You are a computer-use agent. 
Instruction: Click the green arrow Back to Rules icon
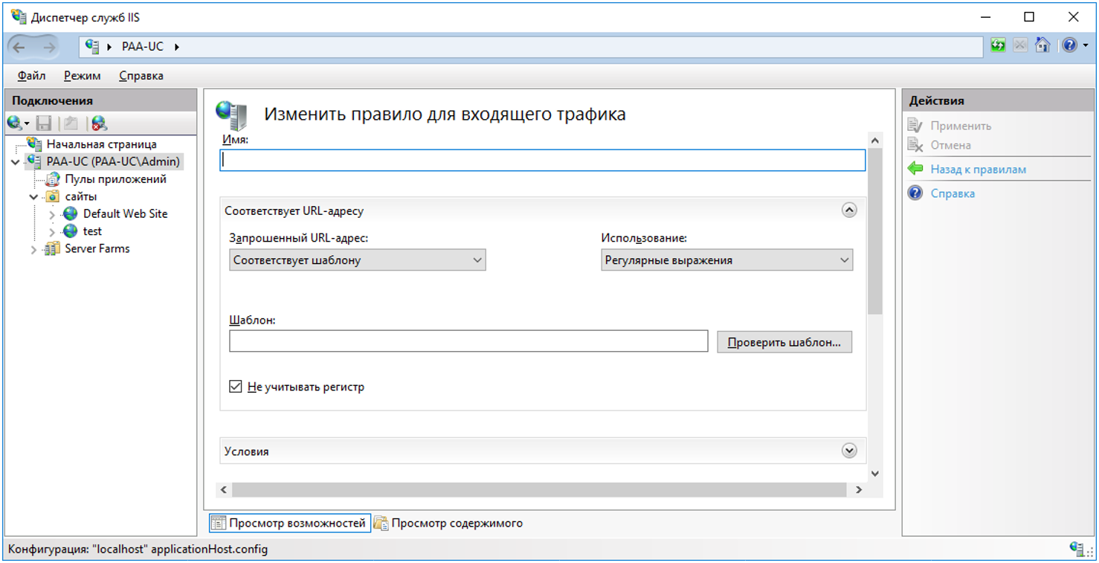915,169
